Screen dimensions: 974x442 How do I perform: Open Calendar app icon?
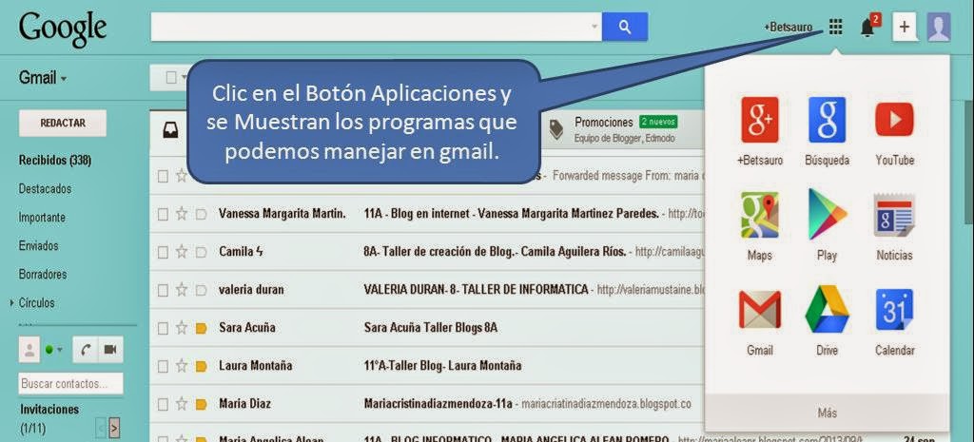click(x=894, y=309)
